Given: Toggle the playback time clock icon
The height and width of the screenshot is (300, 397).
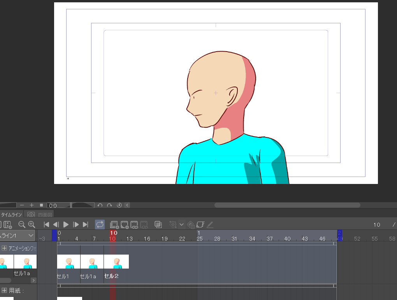Looking at the screenshot, I should click(x=119, y=205).
